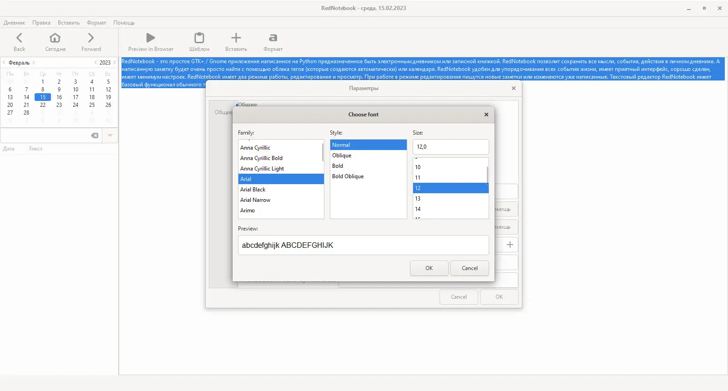Clear the search field with the erase icon

click(x=95, y=135)
